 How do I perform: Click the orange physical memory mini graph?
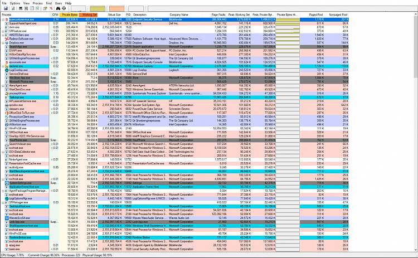pyautogui.click(x=117, y=8)
